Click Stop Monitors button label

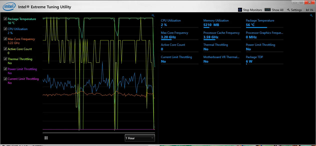click(x=253, y=10)
